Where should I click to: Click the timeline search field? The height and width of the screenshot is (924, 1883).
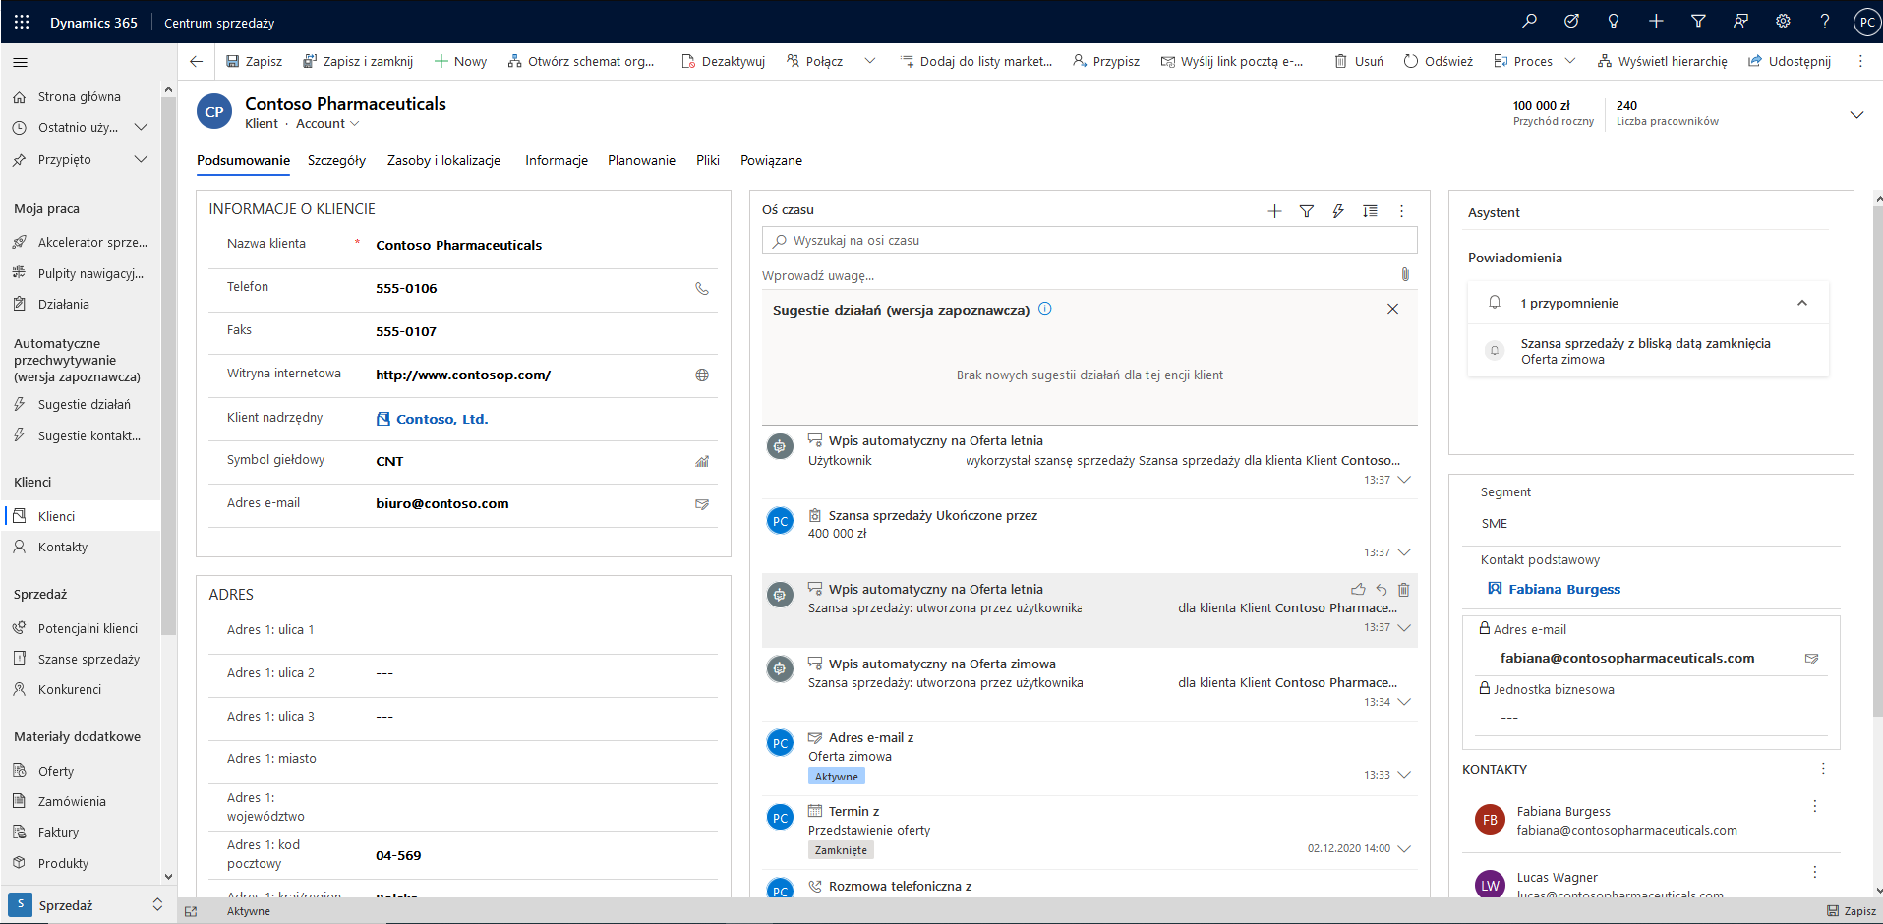click(x=1089, y=240)
